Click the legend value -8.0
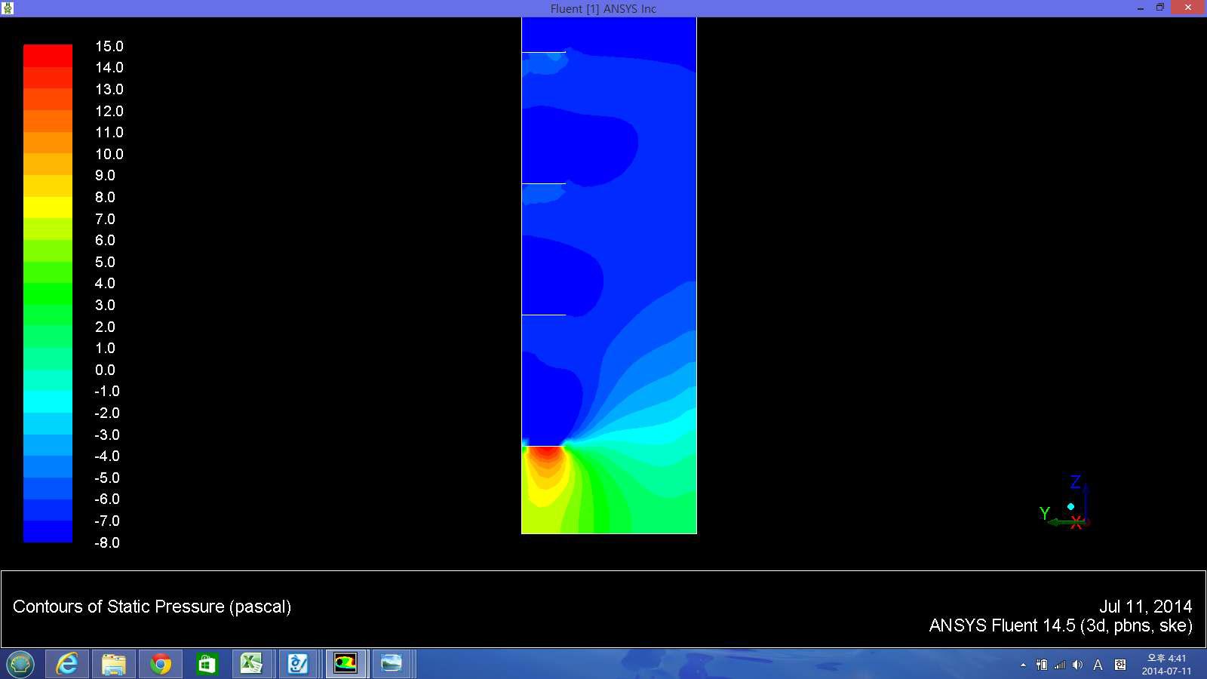Image resolution: width=1207 pixels, height=679 pixels. tap(107, 542)
